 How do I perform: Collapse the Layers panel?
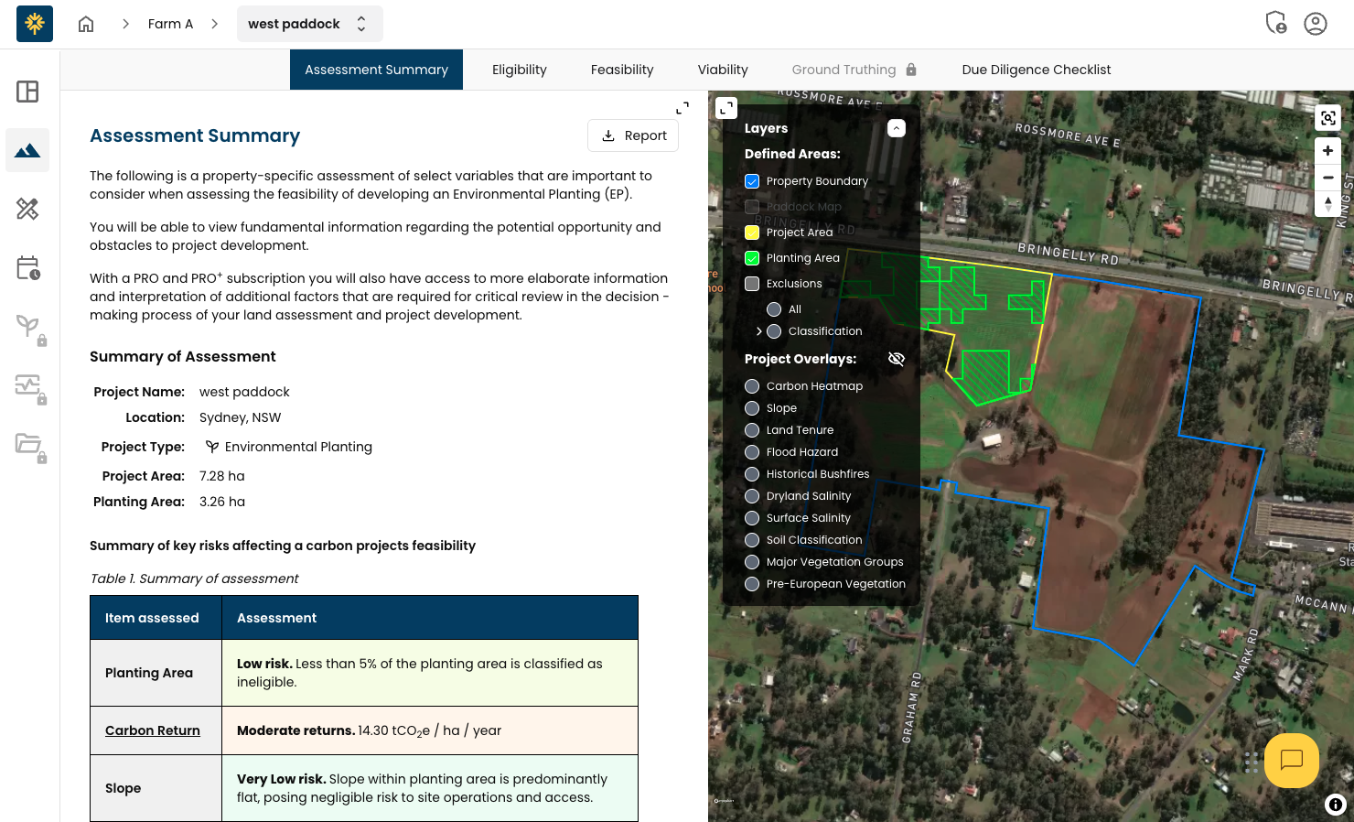(x=897, y=128)
